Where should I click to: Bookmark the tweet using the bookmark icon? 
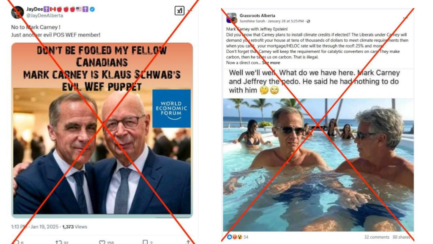pyautogui.click(x=145, y=242)
